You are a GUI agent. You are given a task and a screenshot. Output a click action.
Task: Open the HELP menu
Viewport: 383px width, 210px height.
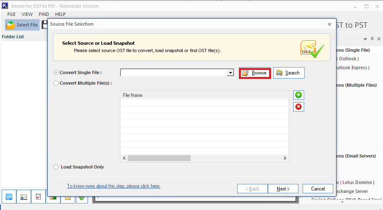pyautogui.click(x=60, y=14)
